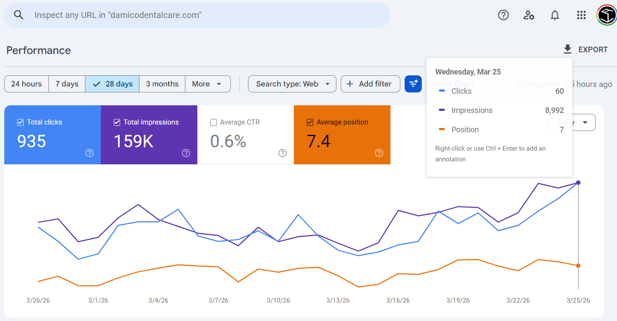Open the Help question mark icon

(503, 15)
